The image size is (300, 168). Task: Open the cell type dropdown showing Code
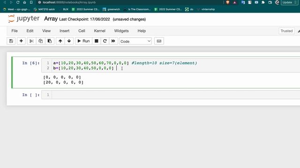(x=135, y=41)
